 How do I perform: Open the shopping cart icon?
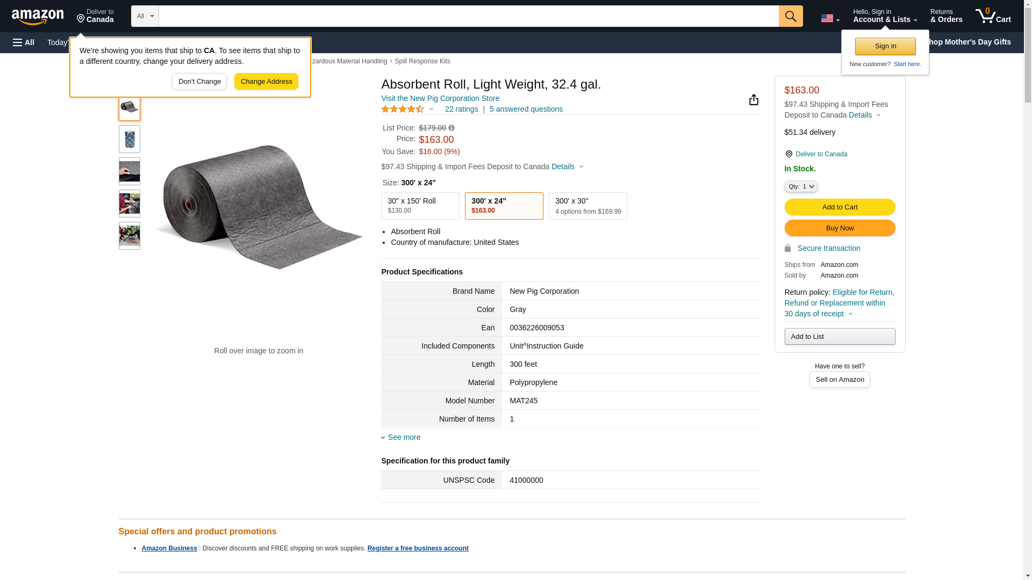pos(993,16)
